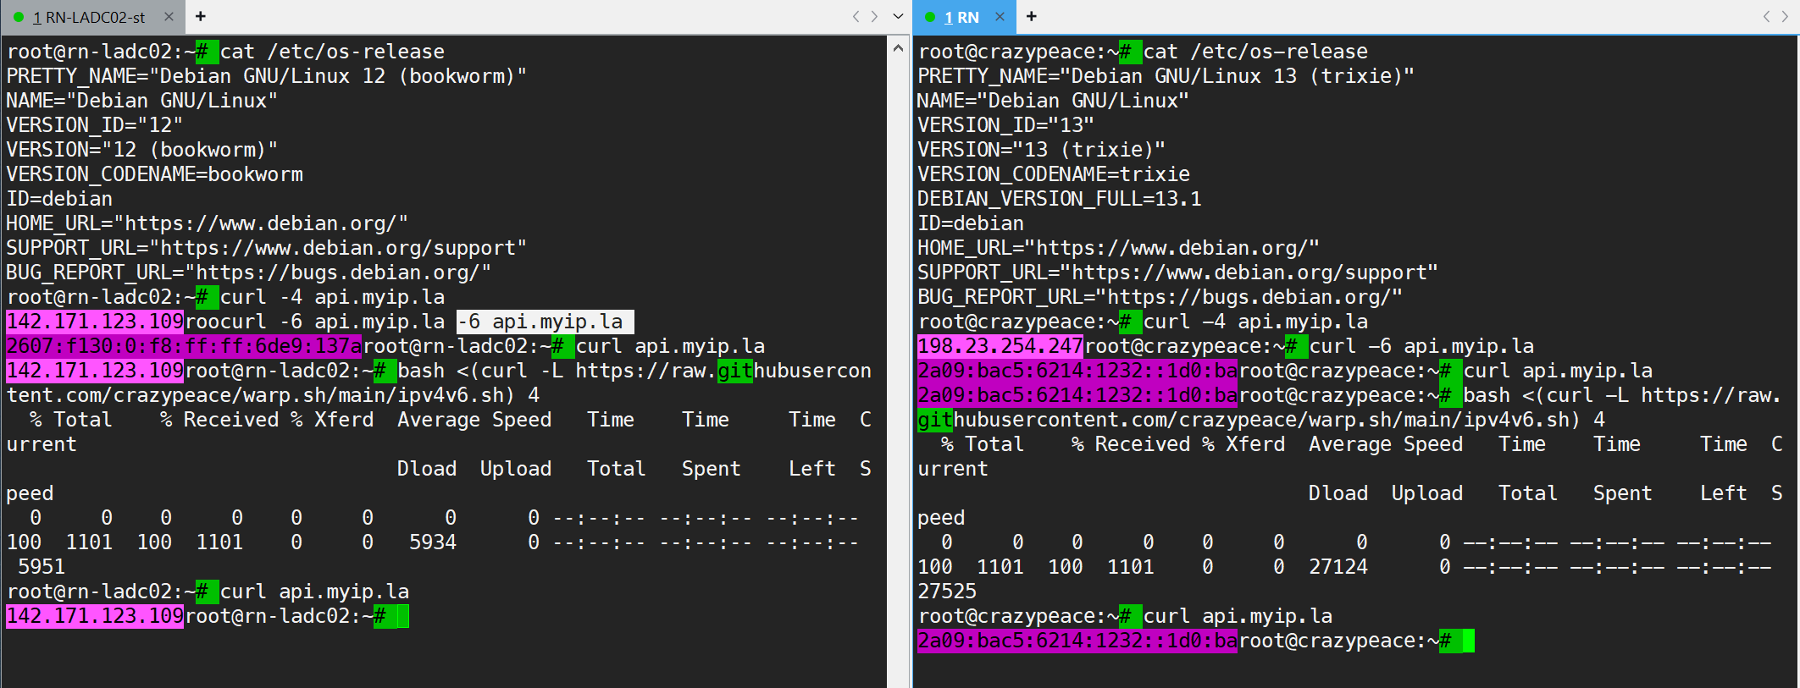Add a new tab in right pane
The image size is (1800, 688).
pos(1031,17)
